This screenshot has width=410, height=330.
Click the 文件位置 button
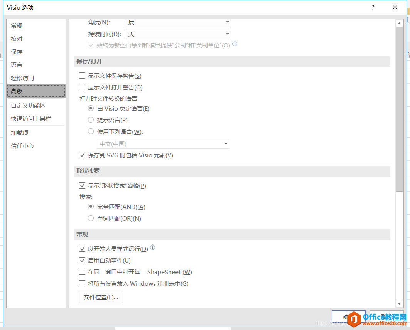coord(101,297)
